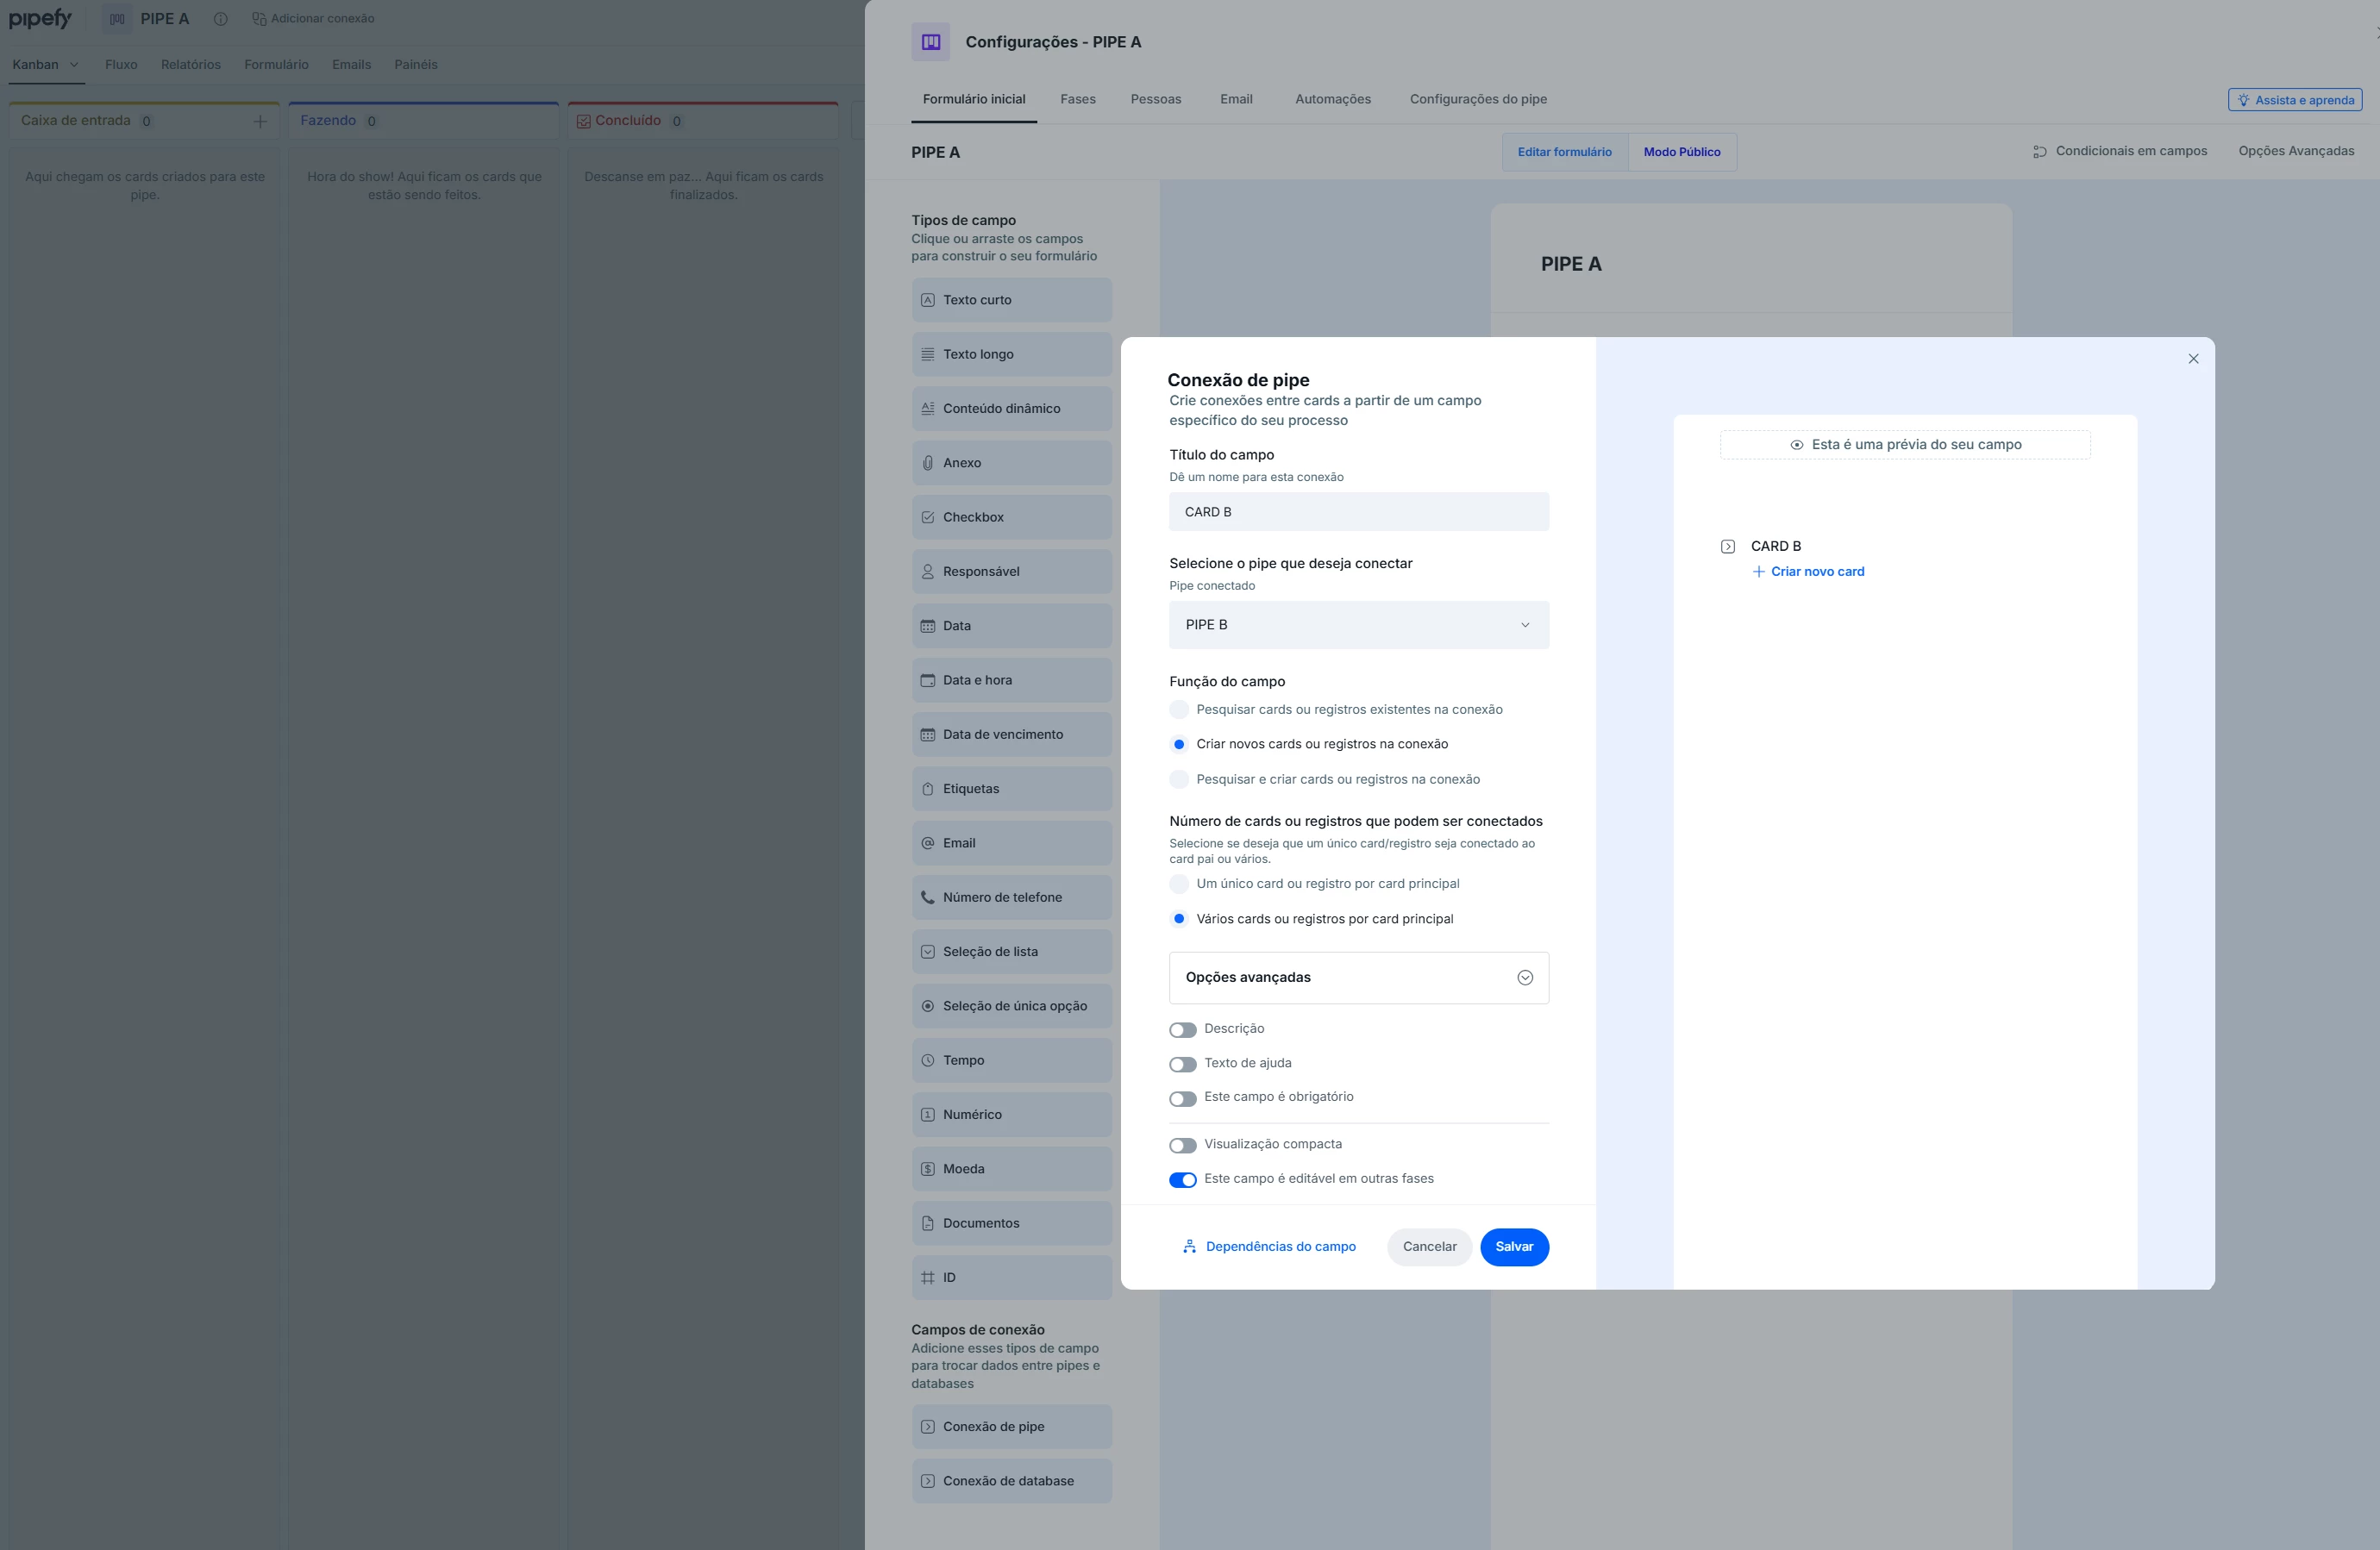Click the Editar formulário button

coord(1564,152)
